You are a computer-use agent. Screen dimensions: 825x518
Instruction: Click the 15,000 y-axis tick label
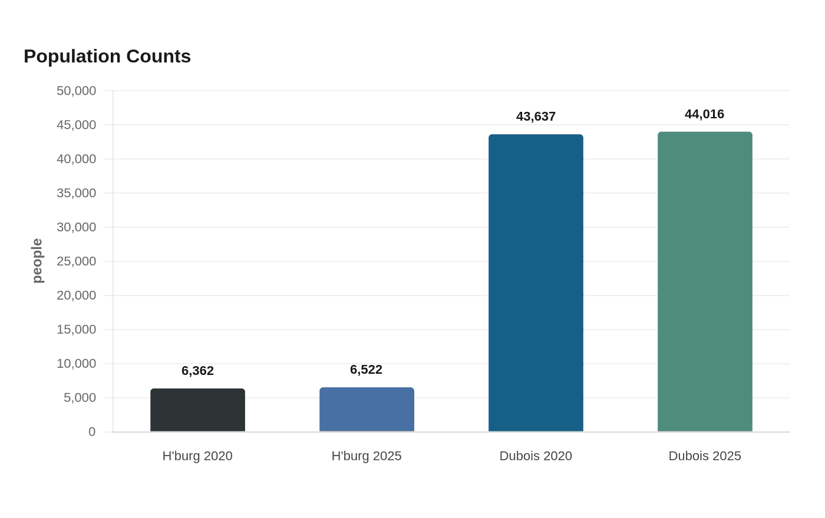pos(76,330)
